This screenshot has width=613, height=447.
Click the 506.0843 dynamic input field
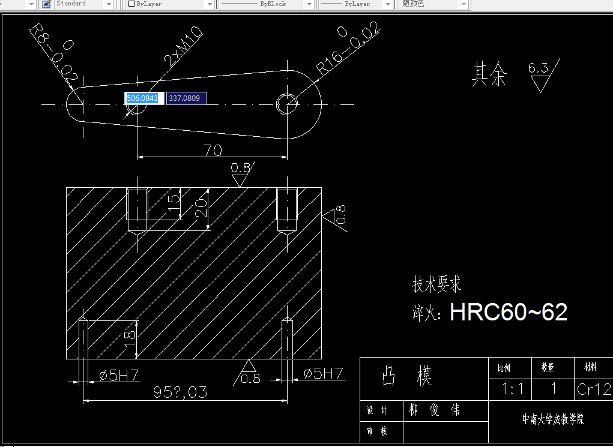[144, 98]
